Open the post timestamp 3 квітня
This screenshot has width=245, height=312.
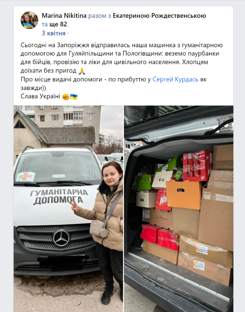pos(54,33)
